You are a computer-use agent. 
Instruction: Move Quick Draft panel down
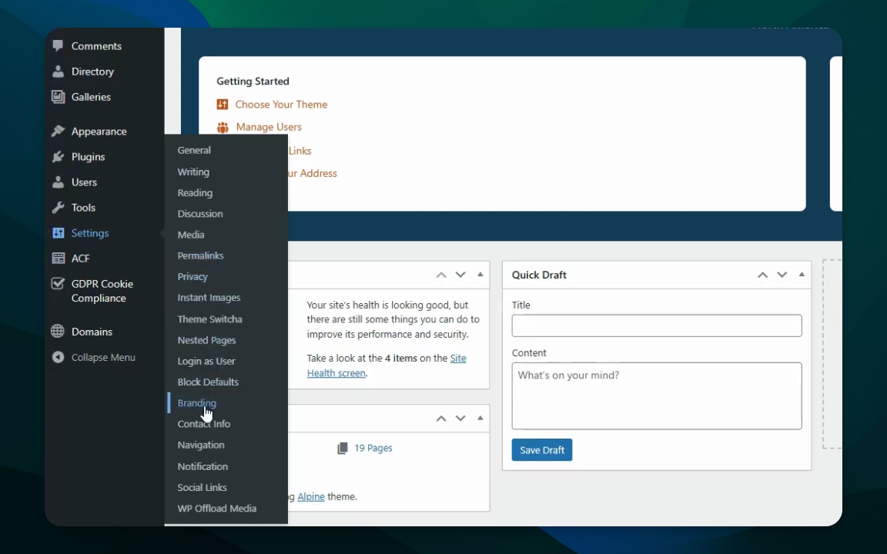click(782, 275)
